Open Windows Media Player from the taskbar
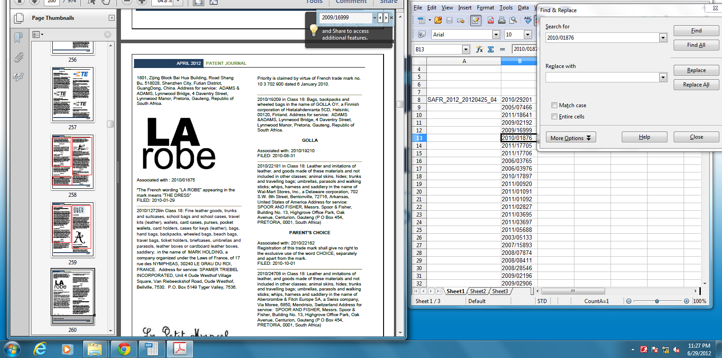 click(x=67, y=349)
